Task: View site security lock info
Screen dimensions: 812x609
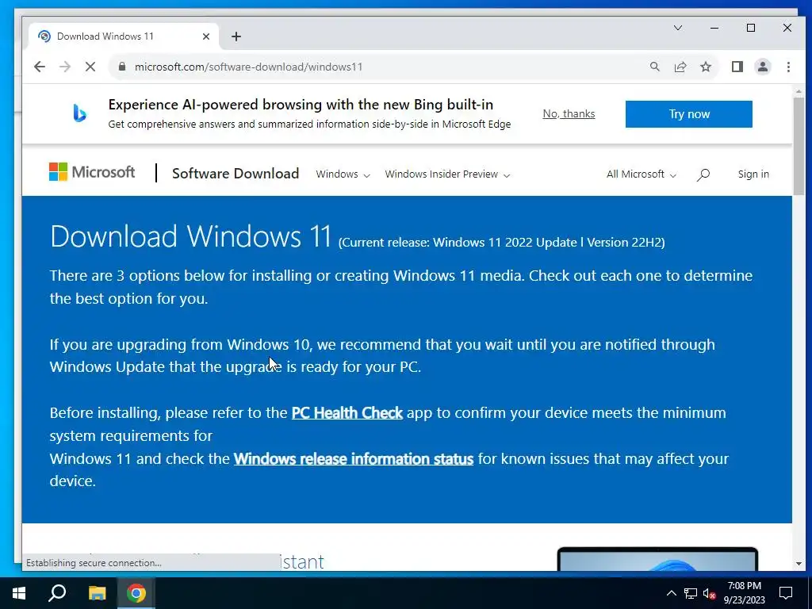Action: tap(122, 67)
